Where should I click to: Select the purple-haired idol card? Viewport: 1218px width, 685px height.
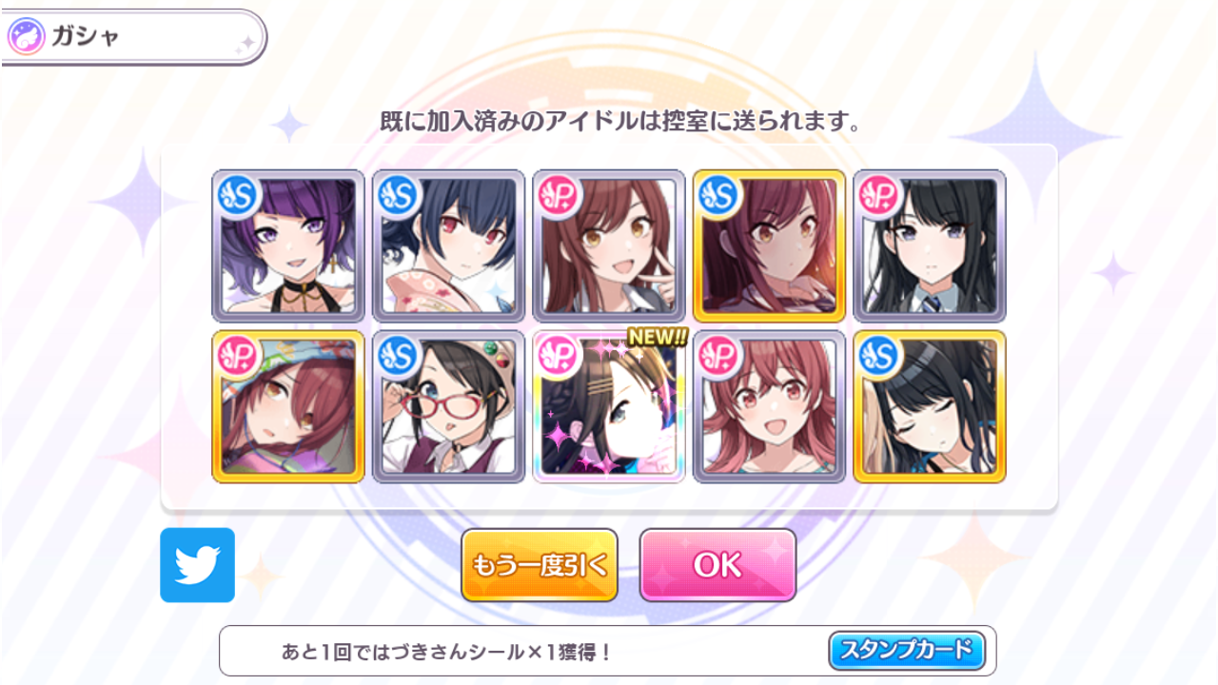tap(288, 246)
